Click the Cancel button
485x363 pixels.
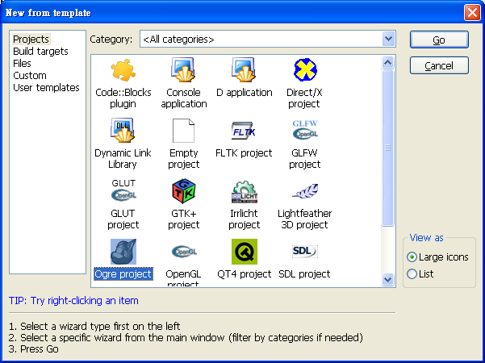439,65
